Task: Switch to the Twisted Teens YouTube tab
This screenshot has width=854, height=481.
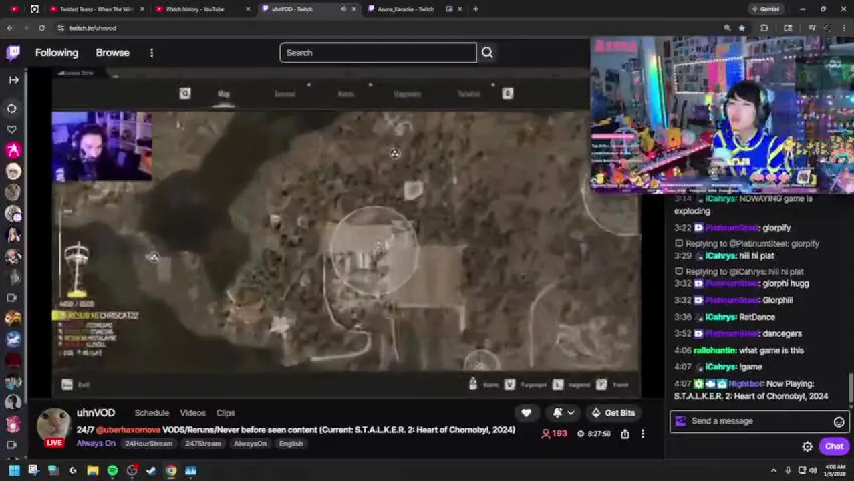Action: tap(97, 9)
